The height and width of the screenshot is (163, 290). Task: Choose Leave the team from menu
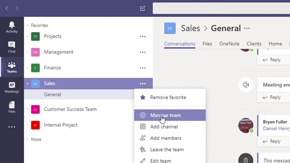coord(170,149)
